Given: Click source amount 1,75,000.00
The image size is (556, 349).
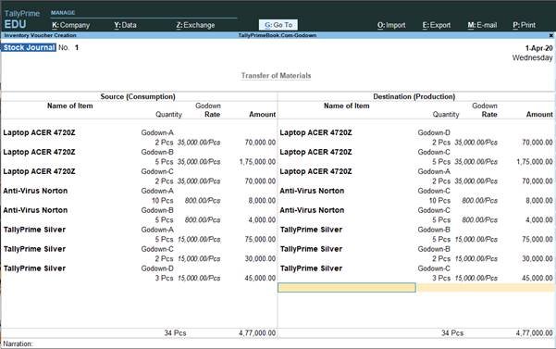Looking at the screenshot, I should tap(257, 162).
